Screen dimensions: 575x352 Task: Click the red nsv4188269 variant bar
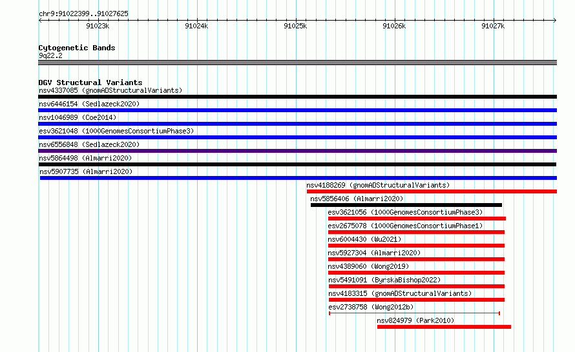coord(432,191)
